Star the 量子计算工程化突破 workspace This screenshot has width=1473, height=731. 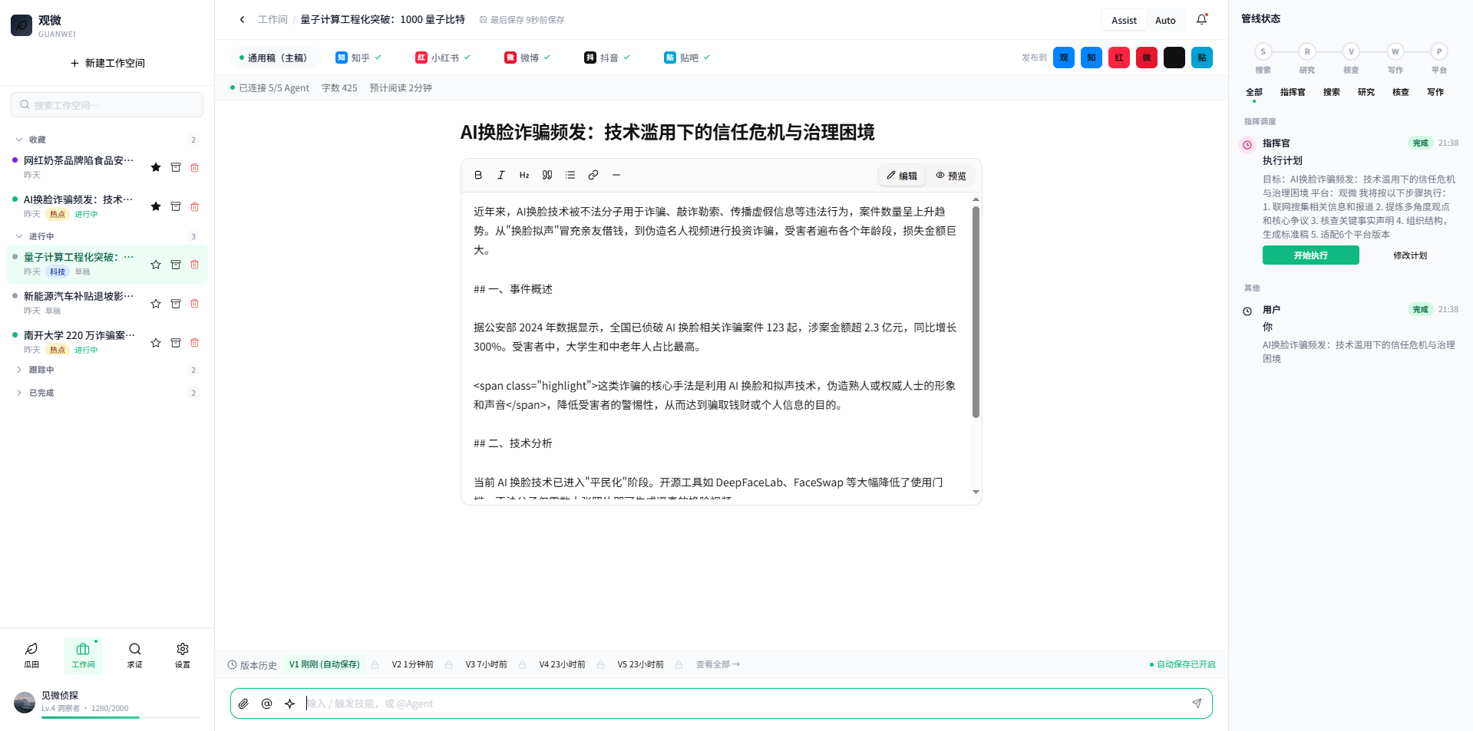(156, 265)
